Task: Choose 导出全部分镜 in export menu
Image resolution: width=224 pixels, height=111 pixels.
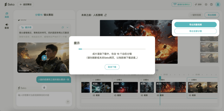Action: [195, 31]
